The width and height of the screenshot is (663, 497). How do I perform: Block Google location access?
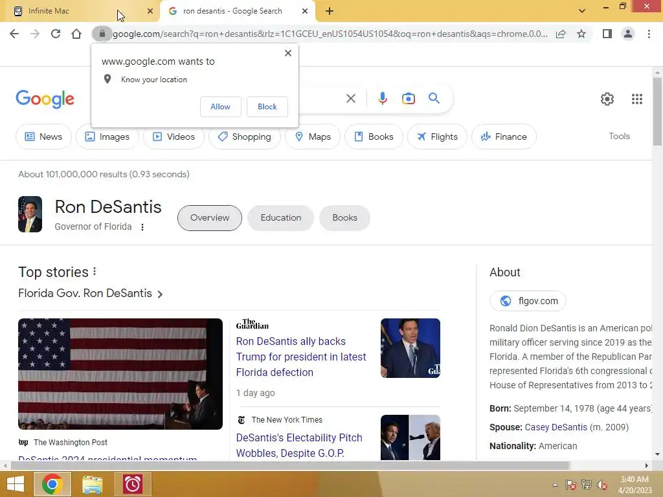[267, 107]
